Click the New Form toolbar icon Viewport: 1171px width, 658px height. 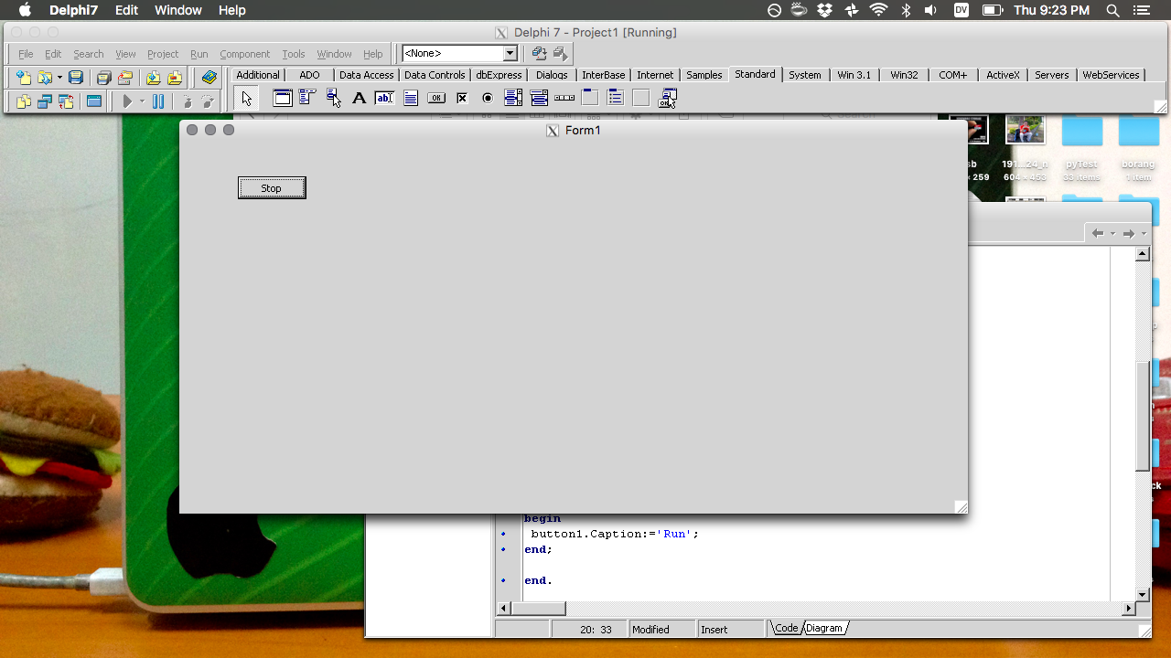[94, 101]
